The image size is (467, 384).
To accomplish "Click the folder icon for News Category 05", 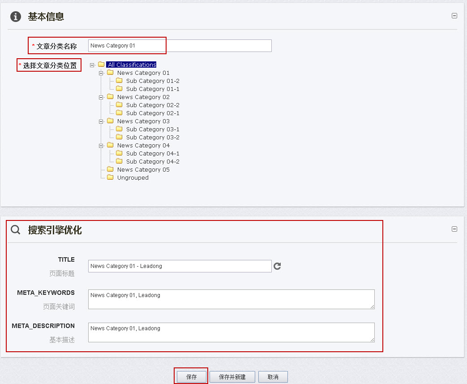I will point(110,169).
